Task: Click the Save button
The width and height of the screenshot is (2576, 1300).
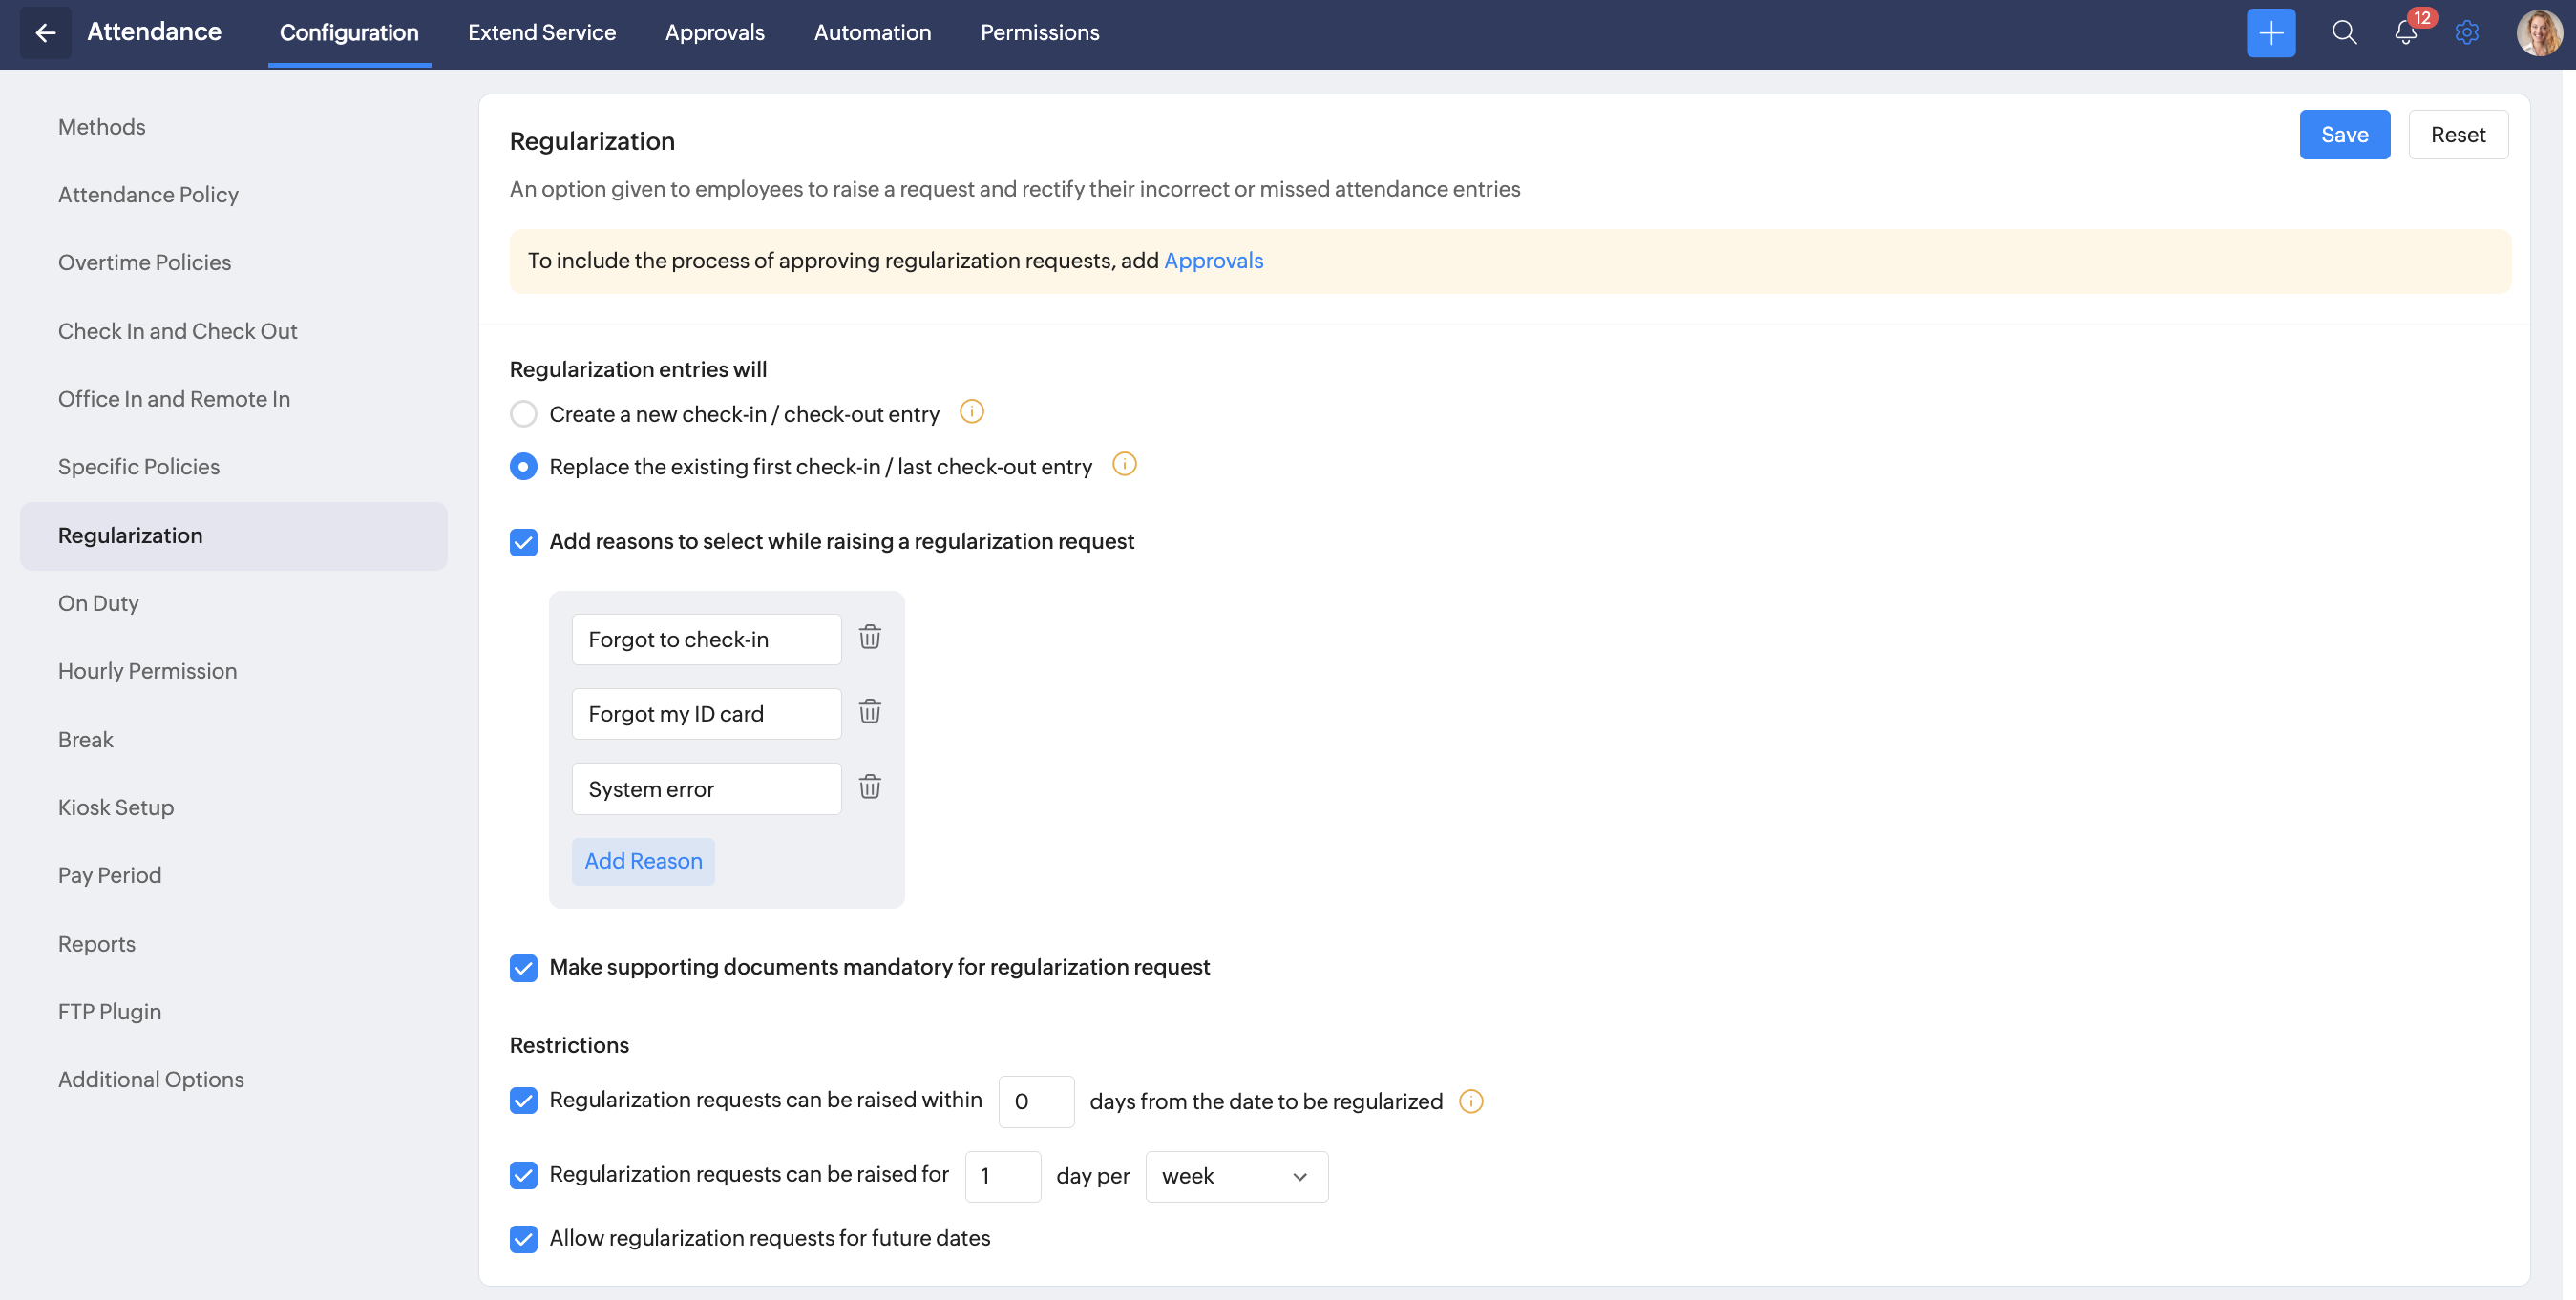Action: coord(2343,135)
